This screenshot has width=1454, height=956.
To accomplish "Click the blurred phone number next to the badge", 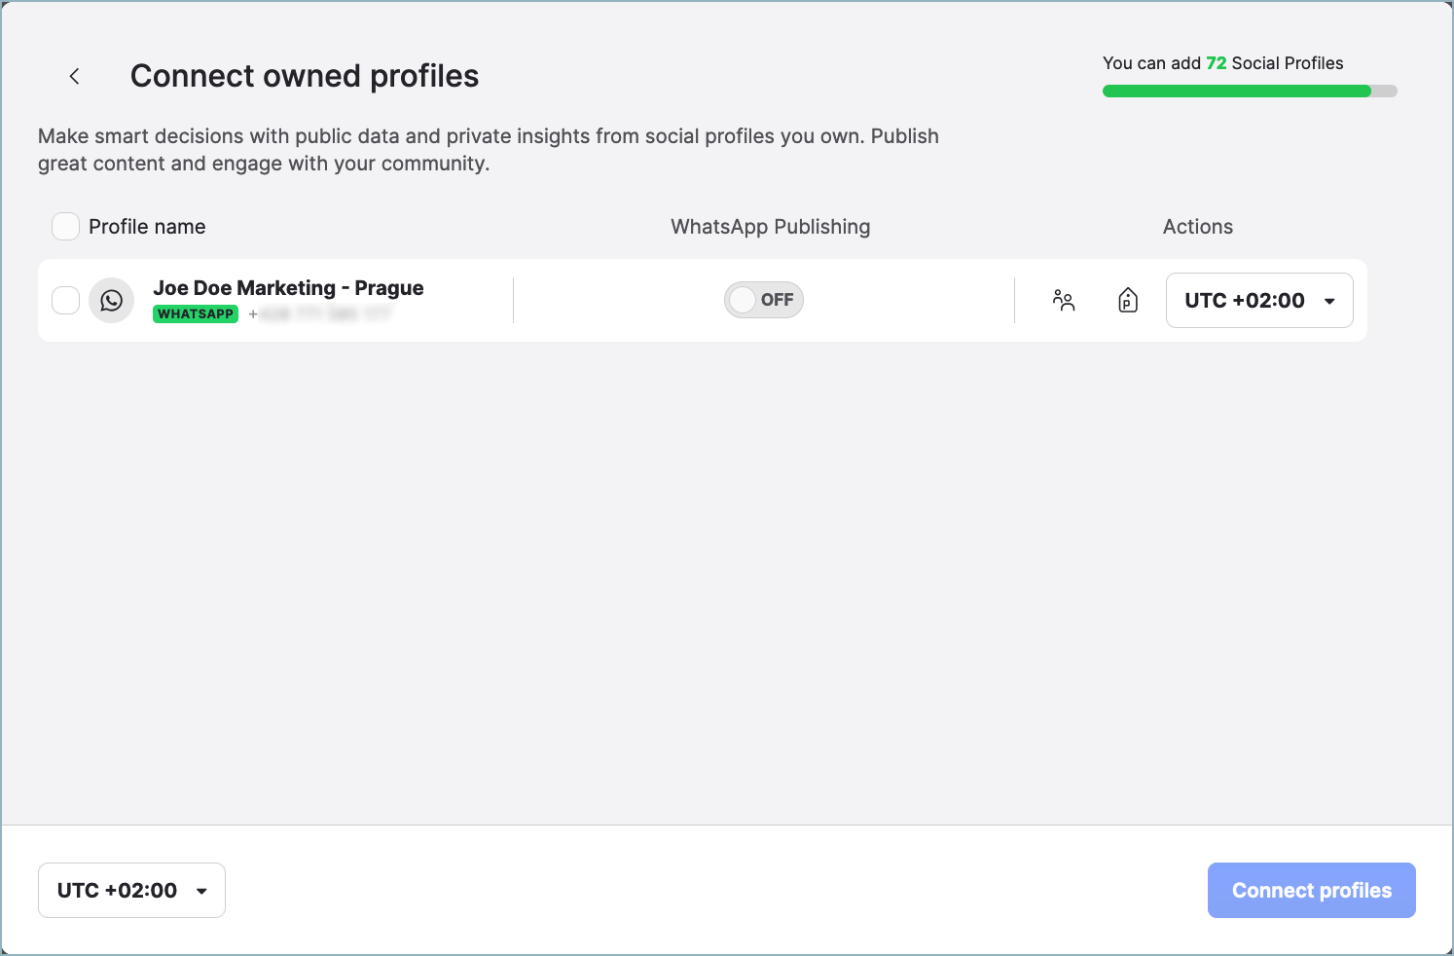I will 326,313.
